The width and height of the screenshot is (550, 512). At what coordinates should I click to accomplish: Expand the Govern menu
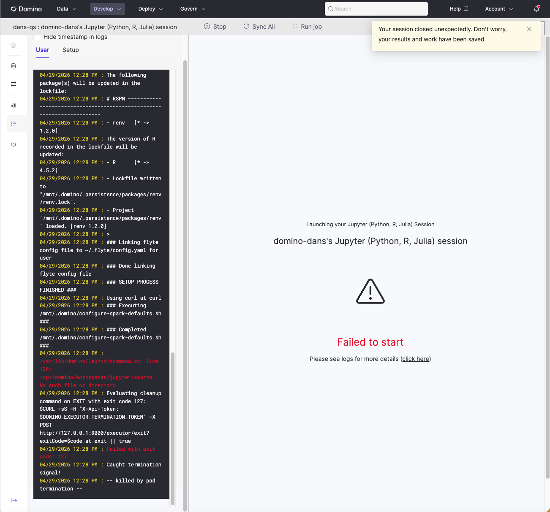pos(193,9)
